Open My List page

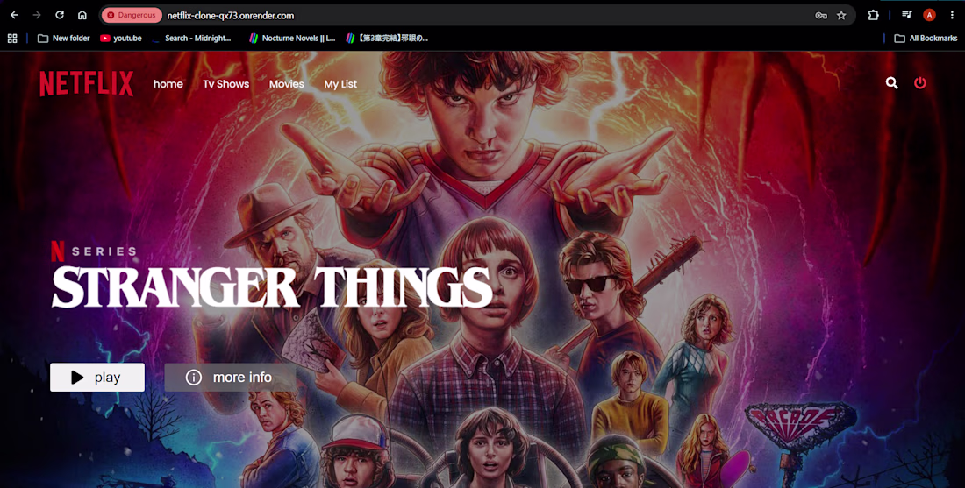(x=340, y=84)
